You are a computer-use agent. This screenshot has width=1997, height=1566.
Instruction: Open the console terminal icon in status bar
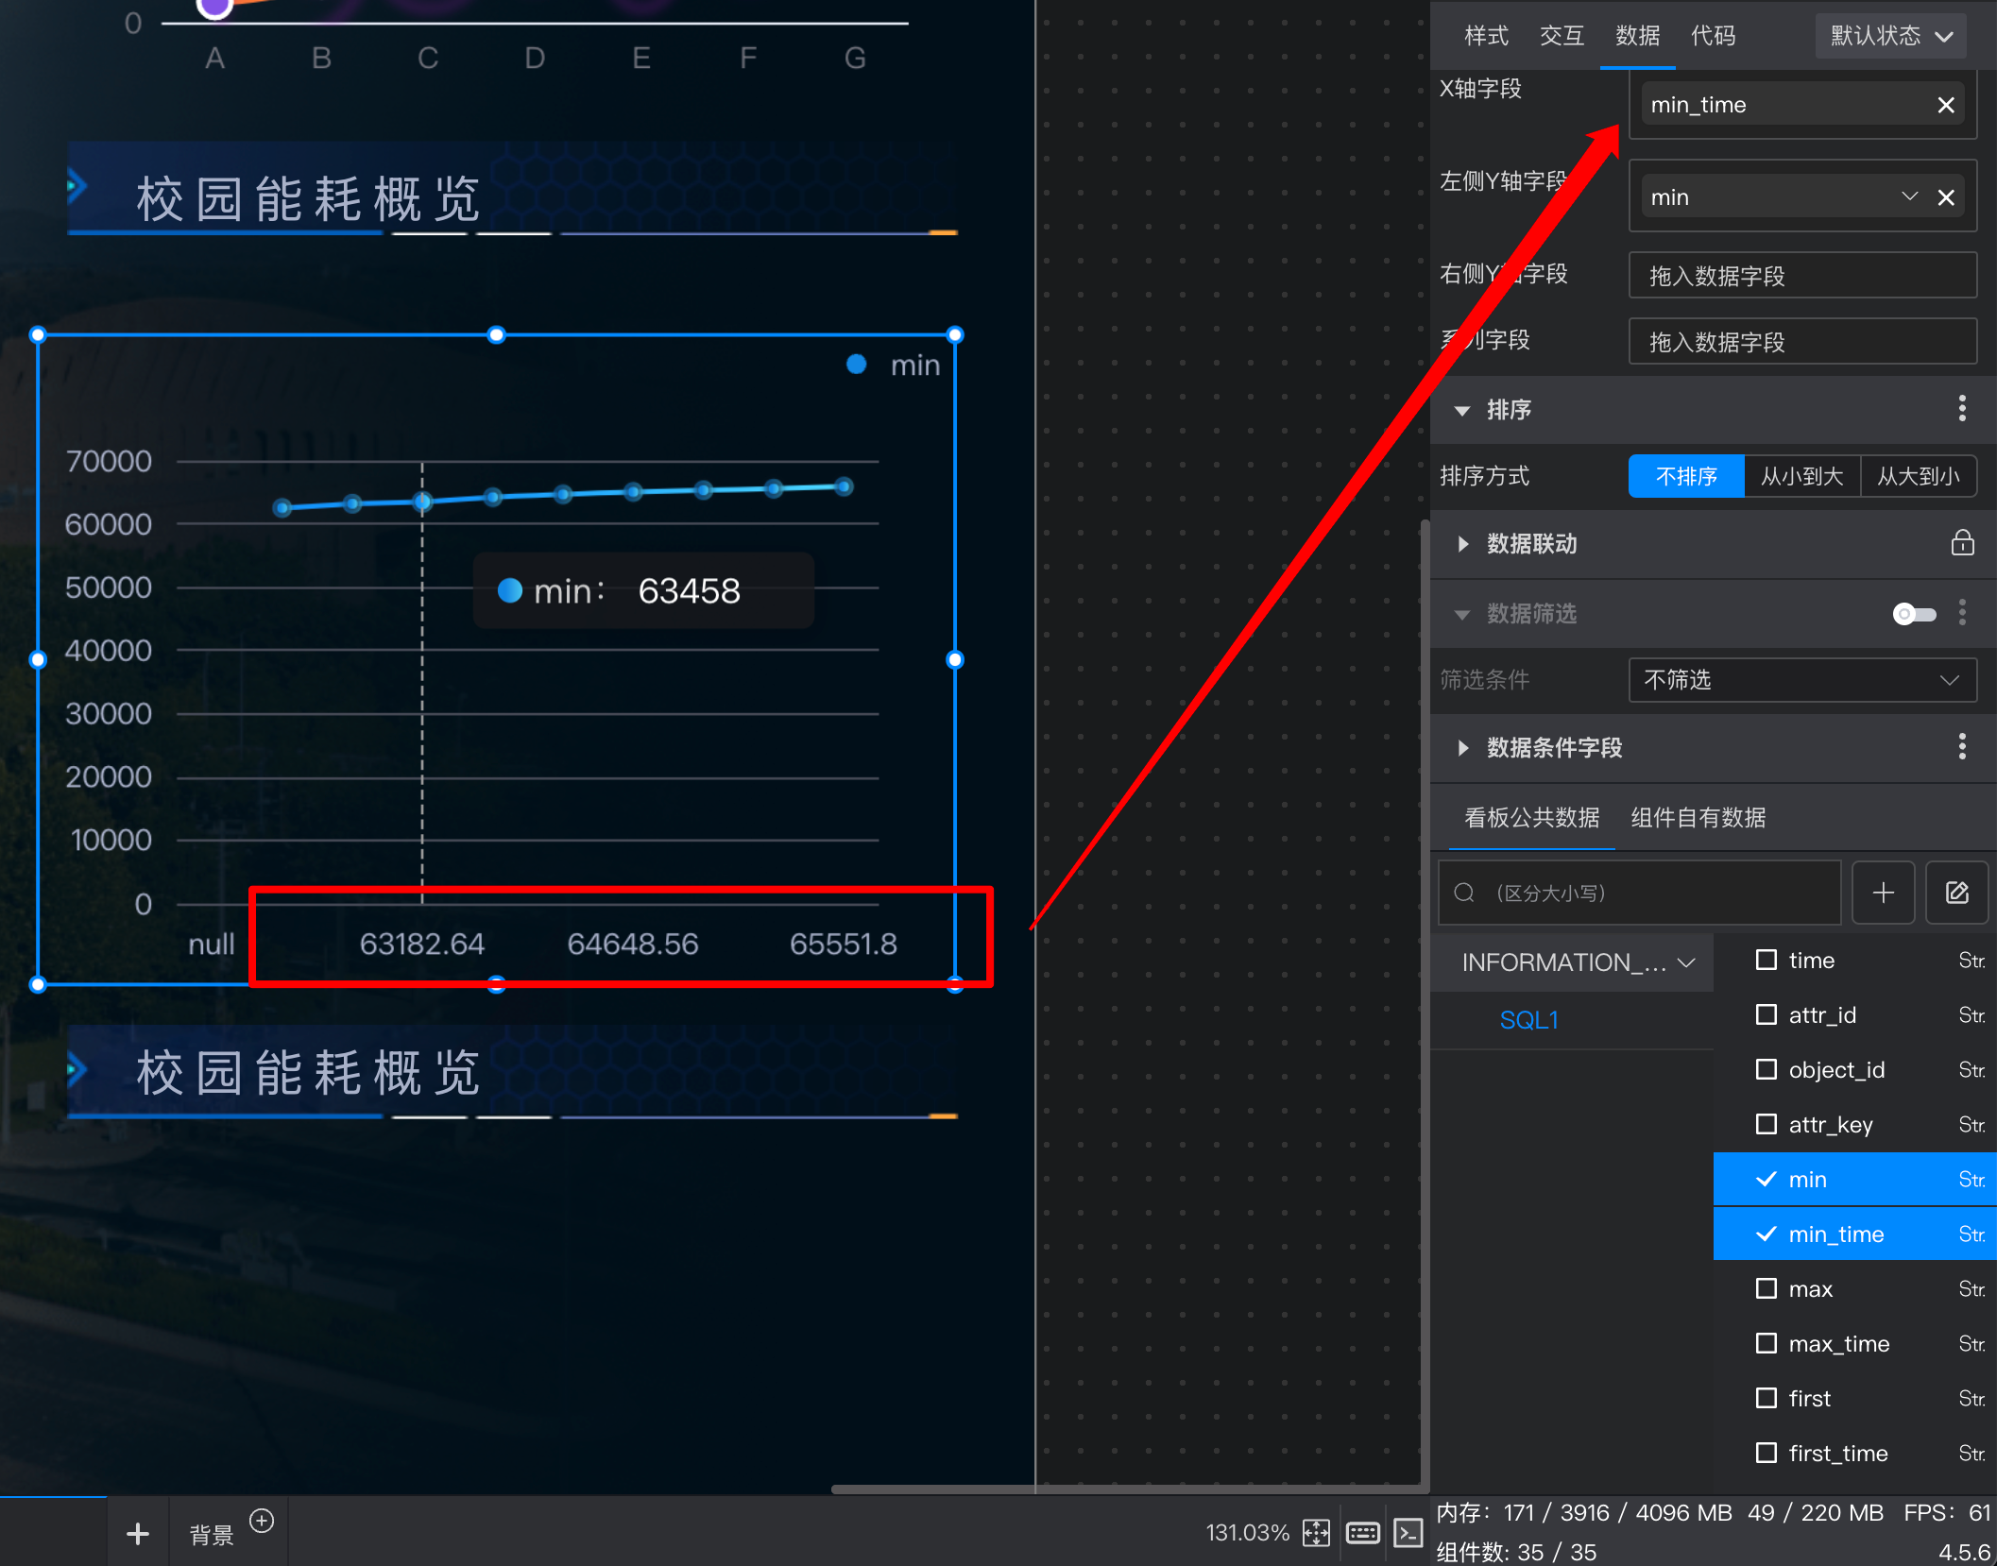point(1408,1532)
